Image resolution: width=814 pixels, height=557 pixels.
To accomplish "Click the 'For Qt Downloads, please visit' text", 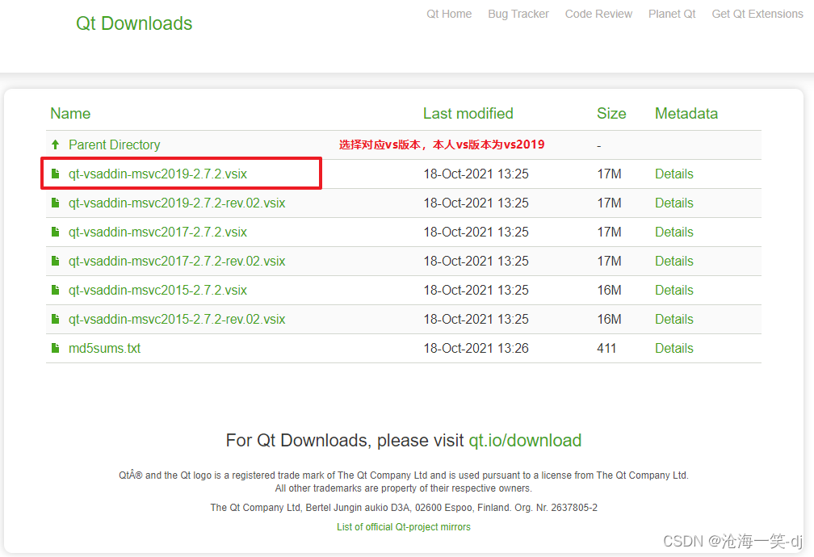I will (345, 440).
